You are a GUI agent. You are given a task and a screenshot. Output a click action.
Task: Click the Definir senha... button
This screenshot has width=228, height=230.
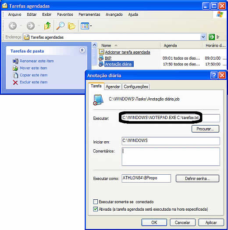(197, 179)
